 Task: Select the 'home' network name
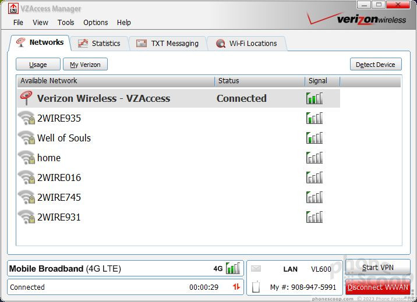(x=49, y=158)
